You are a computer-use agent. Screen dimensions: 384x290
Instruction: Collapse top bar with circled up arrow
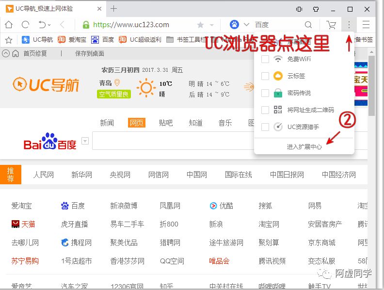click(x=6, y=53)
